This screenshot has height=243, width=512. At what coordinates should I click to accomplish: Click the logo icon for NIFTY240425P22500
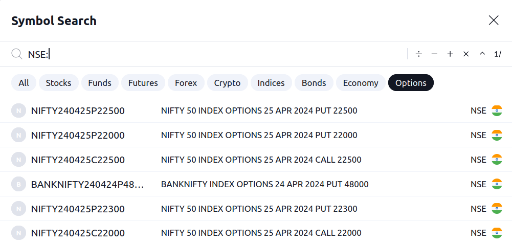point(18,111)
